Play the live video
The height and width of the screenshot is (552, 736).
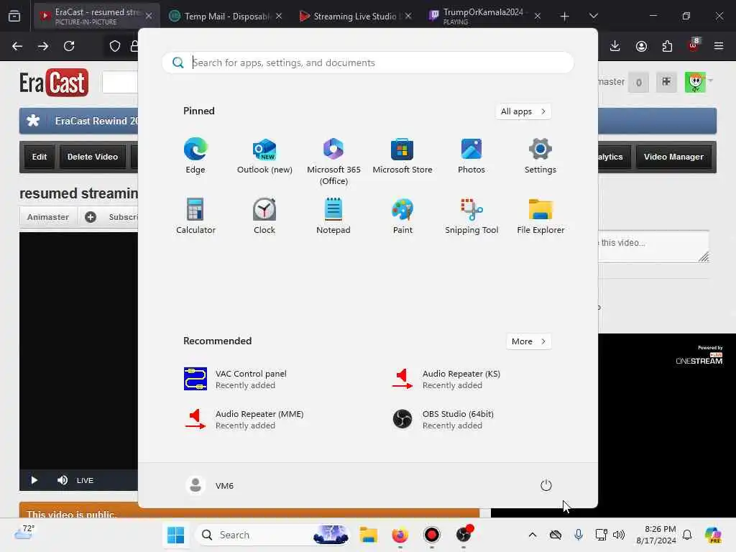[34, 480]
